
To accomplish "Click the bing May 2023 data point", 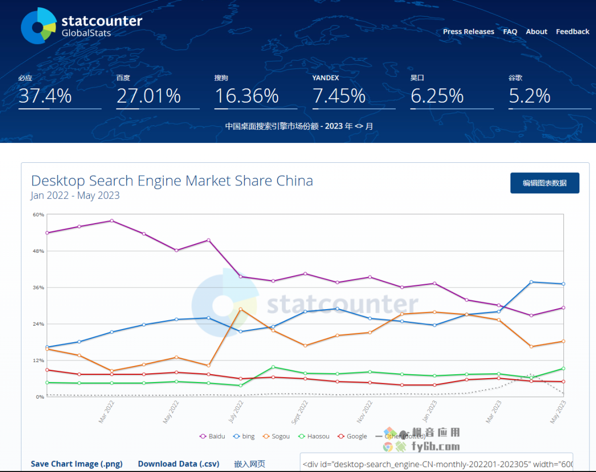I will (x=563, y=284).
